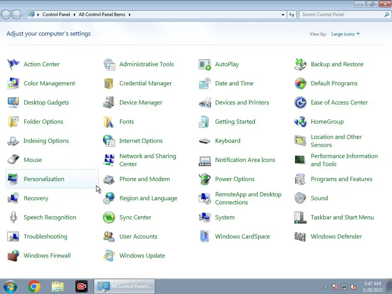Click the Administrative Tools gear icon

[x=109, y=64]
